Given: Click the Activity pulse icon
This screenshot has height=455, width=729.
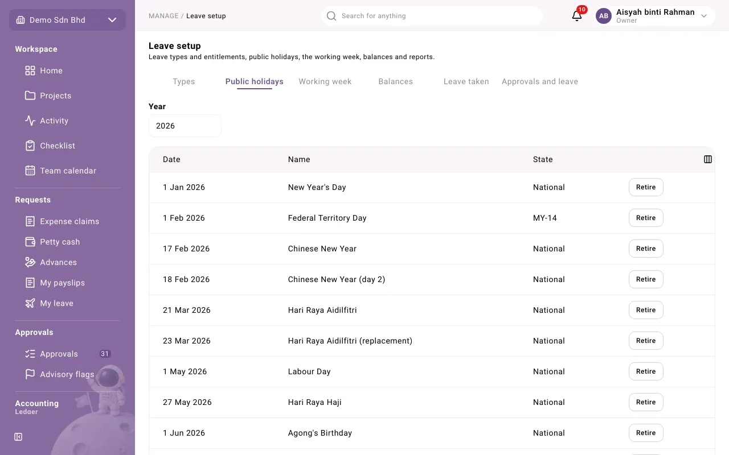Looking at the screenshot, I should pos(30,121).
